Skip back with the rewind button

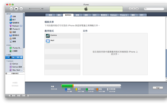[x=11, y=9]
